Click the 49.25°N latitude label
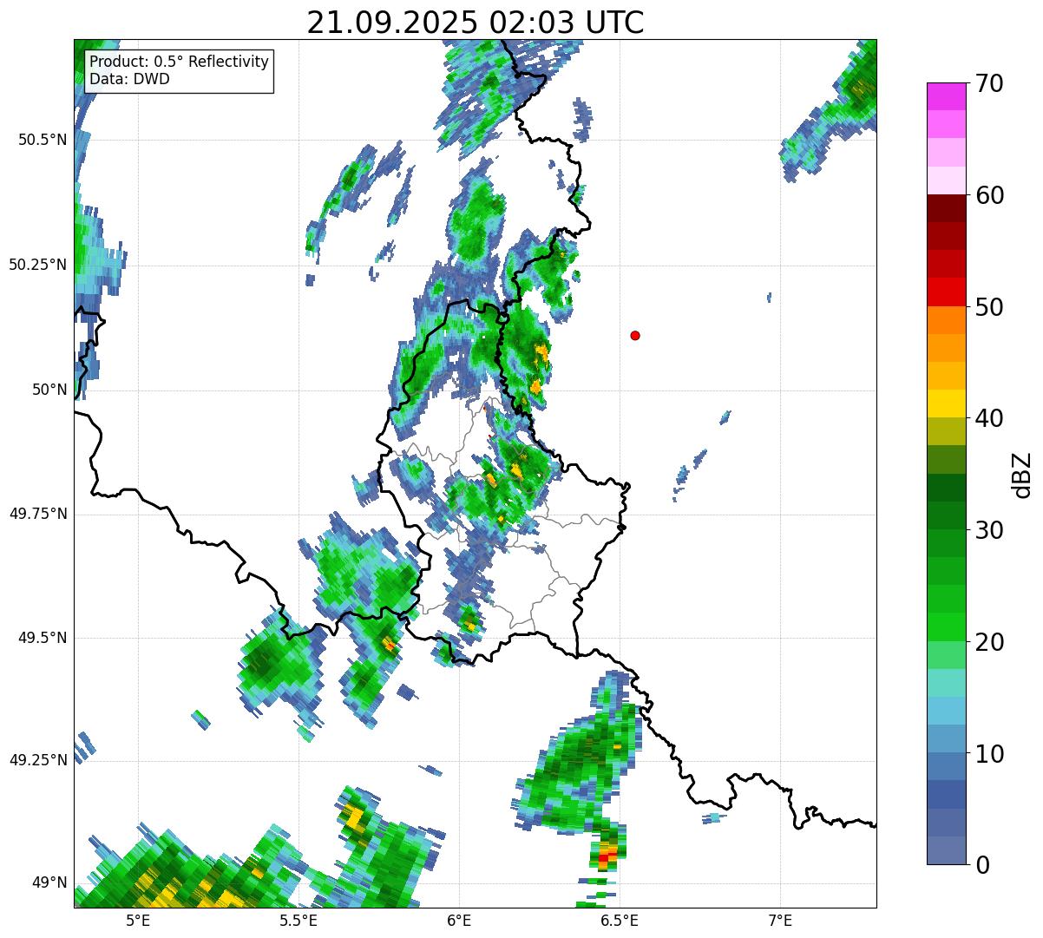The width and height of the screenshot is (1043, 938). [x=38, y=760]
